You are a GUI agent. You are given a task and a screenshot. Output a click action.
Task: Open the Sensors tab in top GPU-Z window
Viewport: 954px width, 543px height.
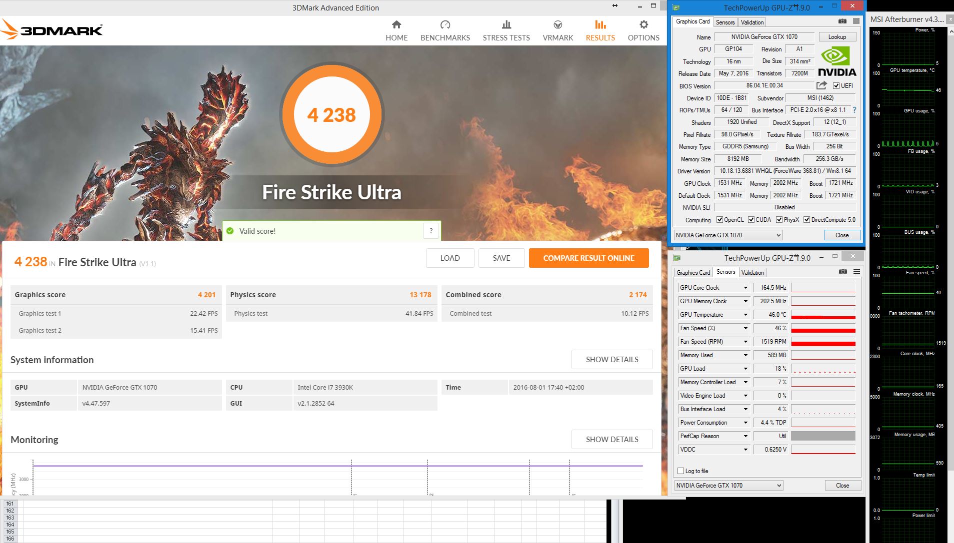click(725, 22)
